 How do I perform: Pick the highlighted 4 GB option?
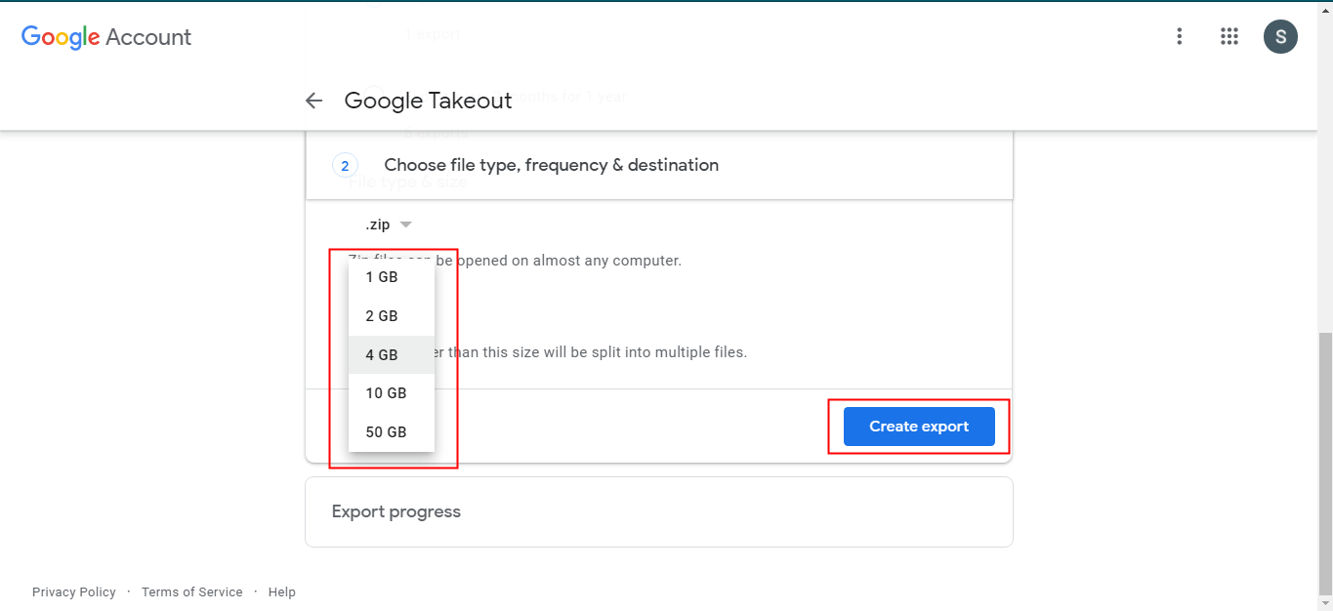382,355
